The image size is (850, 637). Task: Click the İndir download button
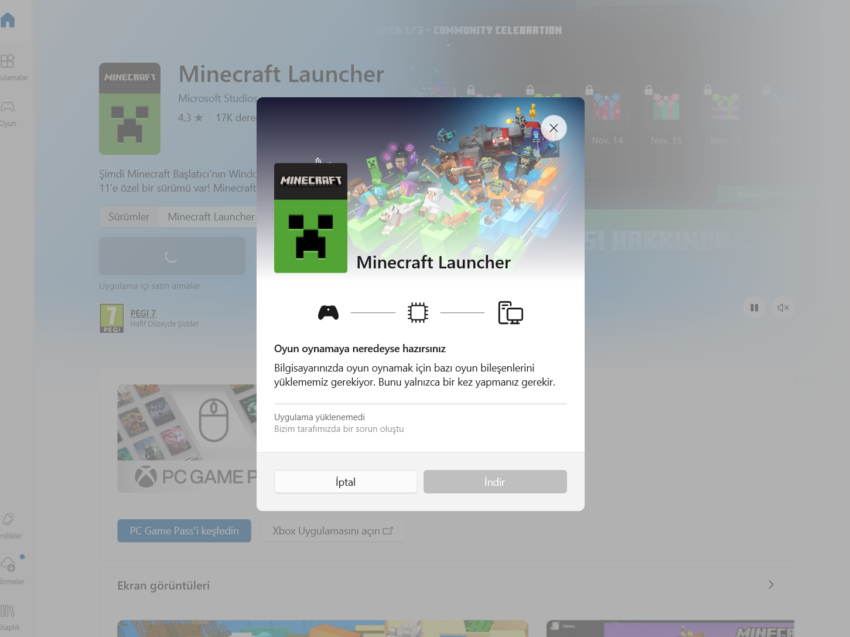[495, 482]
